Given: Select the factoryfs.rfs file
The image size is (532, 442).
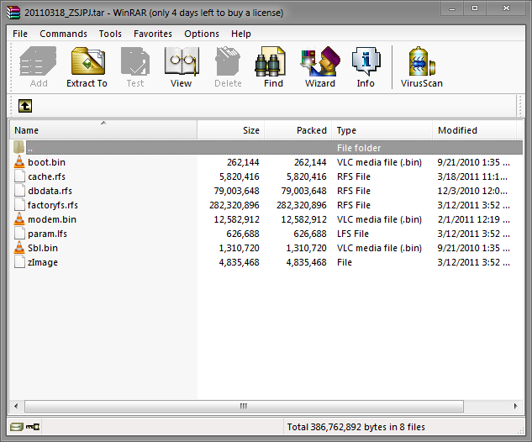Looking at the screenshot, I should pyautogui.click(x=53, y=205).
